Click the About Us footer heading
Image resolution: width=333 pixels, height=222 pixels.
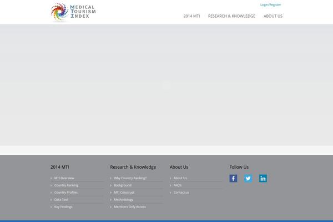click(x=179, y=167)
